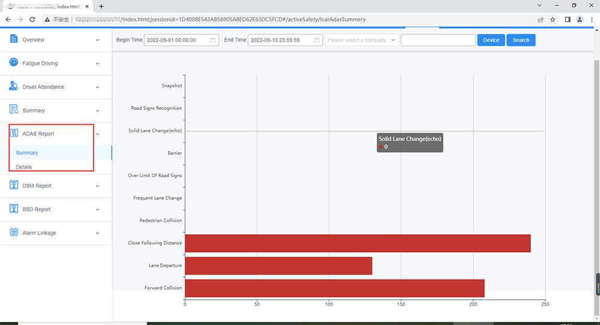The height and width of the screenshot is (325, 600).
Task: Click the Alarm Linkage sidebar icon
Action: (14, 232)
